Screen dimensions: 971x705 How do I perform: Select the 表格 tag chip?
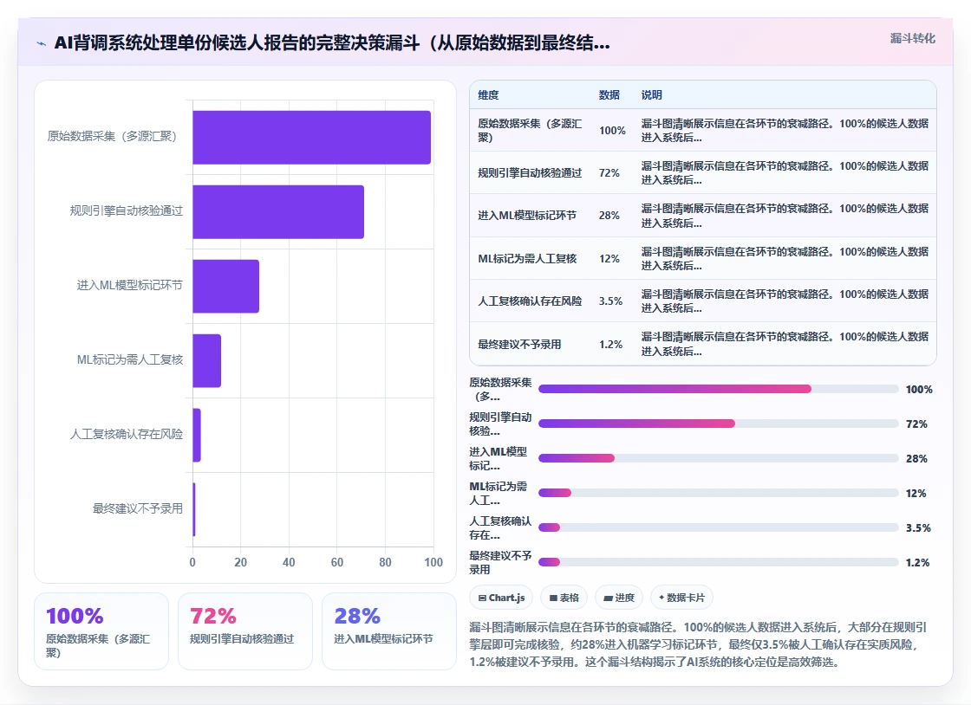[564, 598]
